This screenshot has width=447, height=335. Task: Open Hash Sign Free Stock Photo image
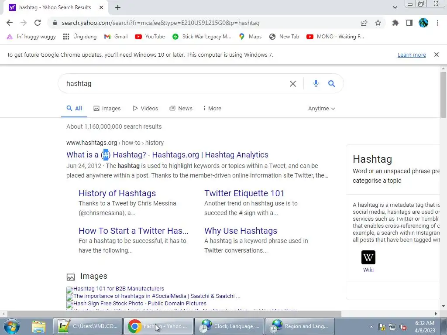pyautogui.click(x=140, y=304)
